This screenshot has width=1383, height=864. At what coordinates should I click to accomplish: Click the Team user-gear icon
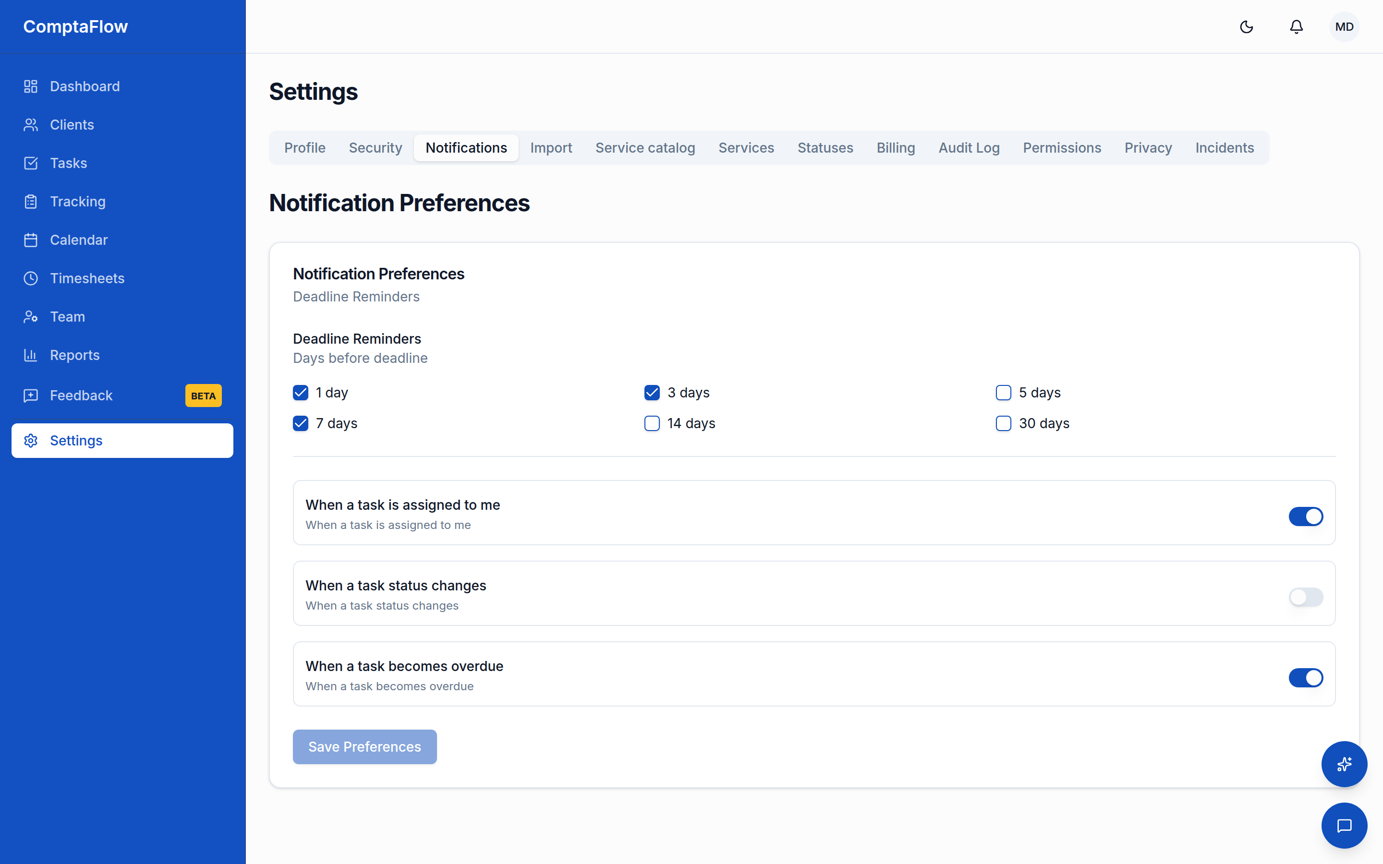31,317
